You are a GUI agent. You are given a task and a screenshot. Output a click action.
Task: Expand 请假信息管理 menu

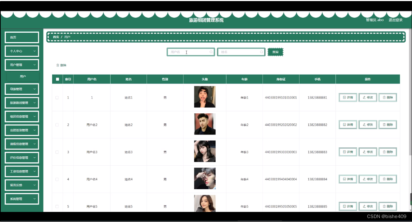coord(22,144)
